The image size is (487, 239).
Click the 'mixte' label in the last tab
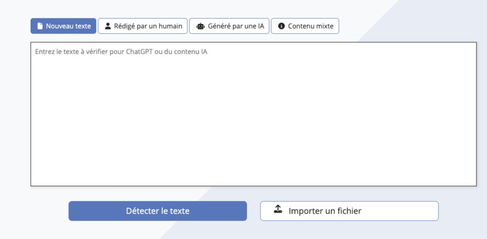pos(325,26)
